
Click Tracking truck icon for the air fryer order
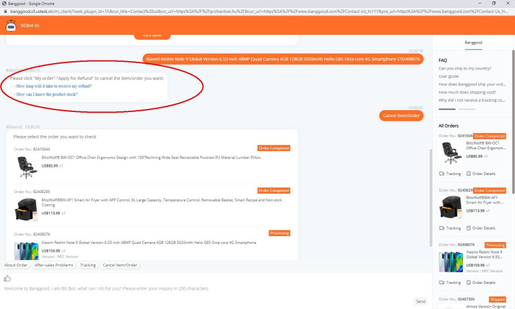442,229
